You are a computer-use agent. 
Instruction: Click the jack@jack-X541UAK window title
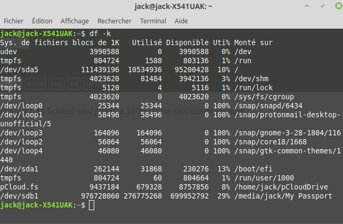click(166, 6)
